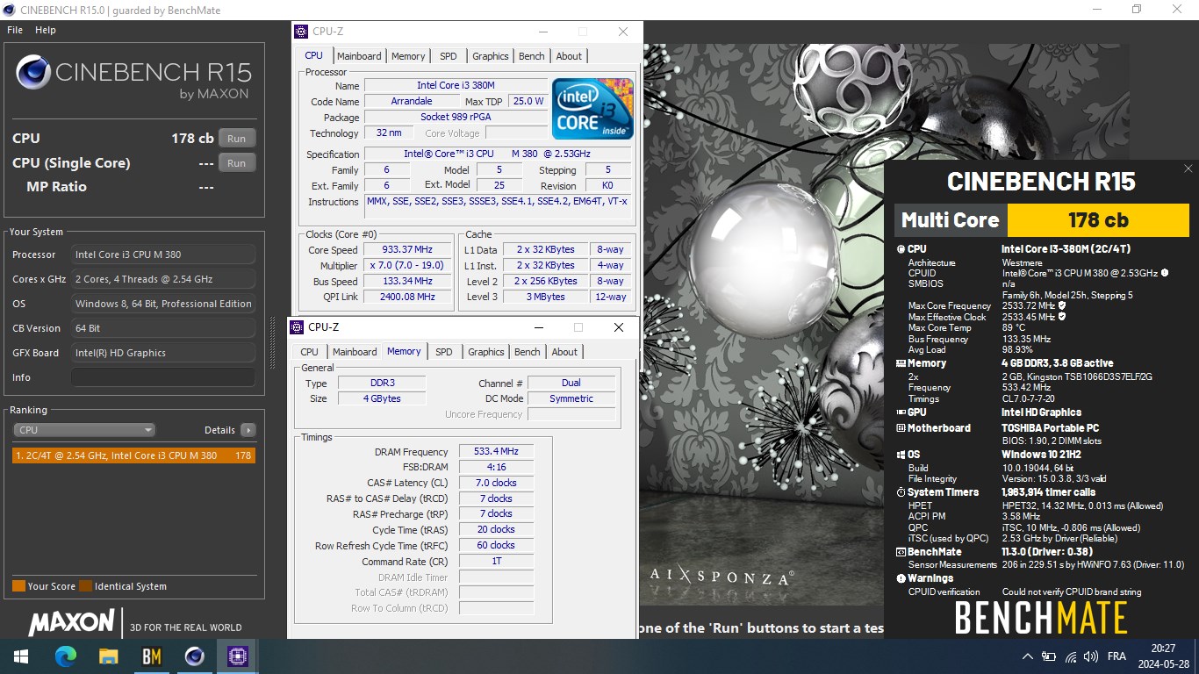Screen dimensions: 1199x674
Task: Open the Wi-Fi network tray icon
Action: point(1071,656)
